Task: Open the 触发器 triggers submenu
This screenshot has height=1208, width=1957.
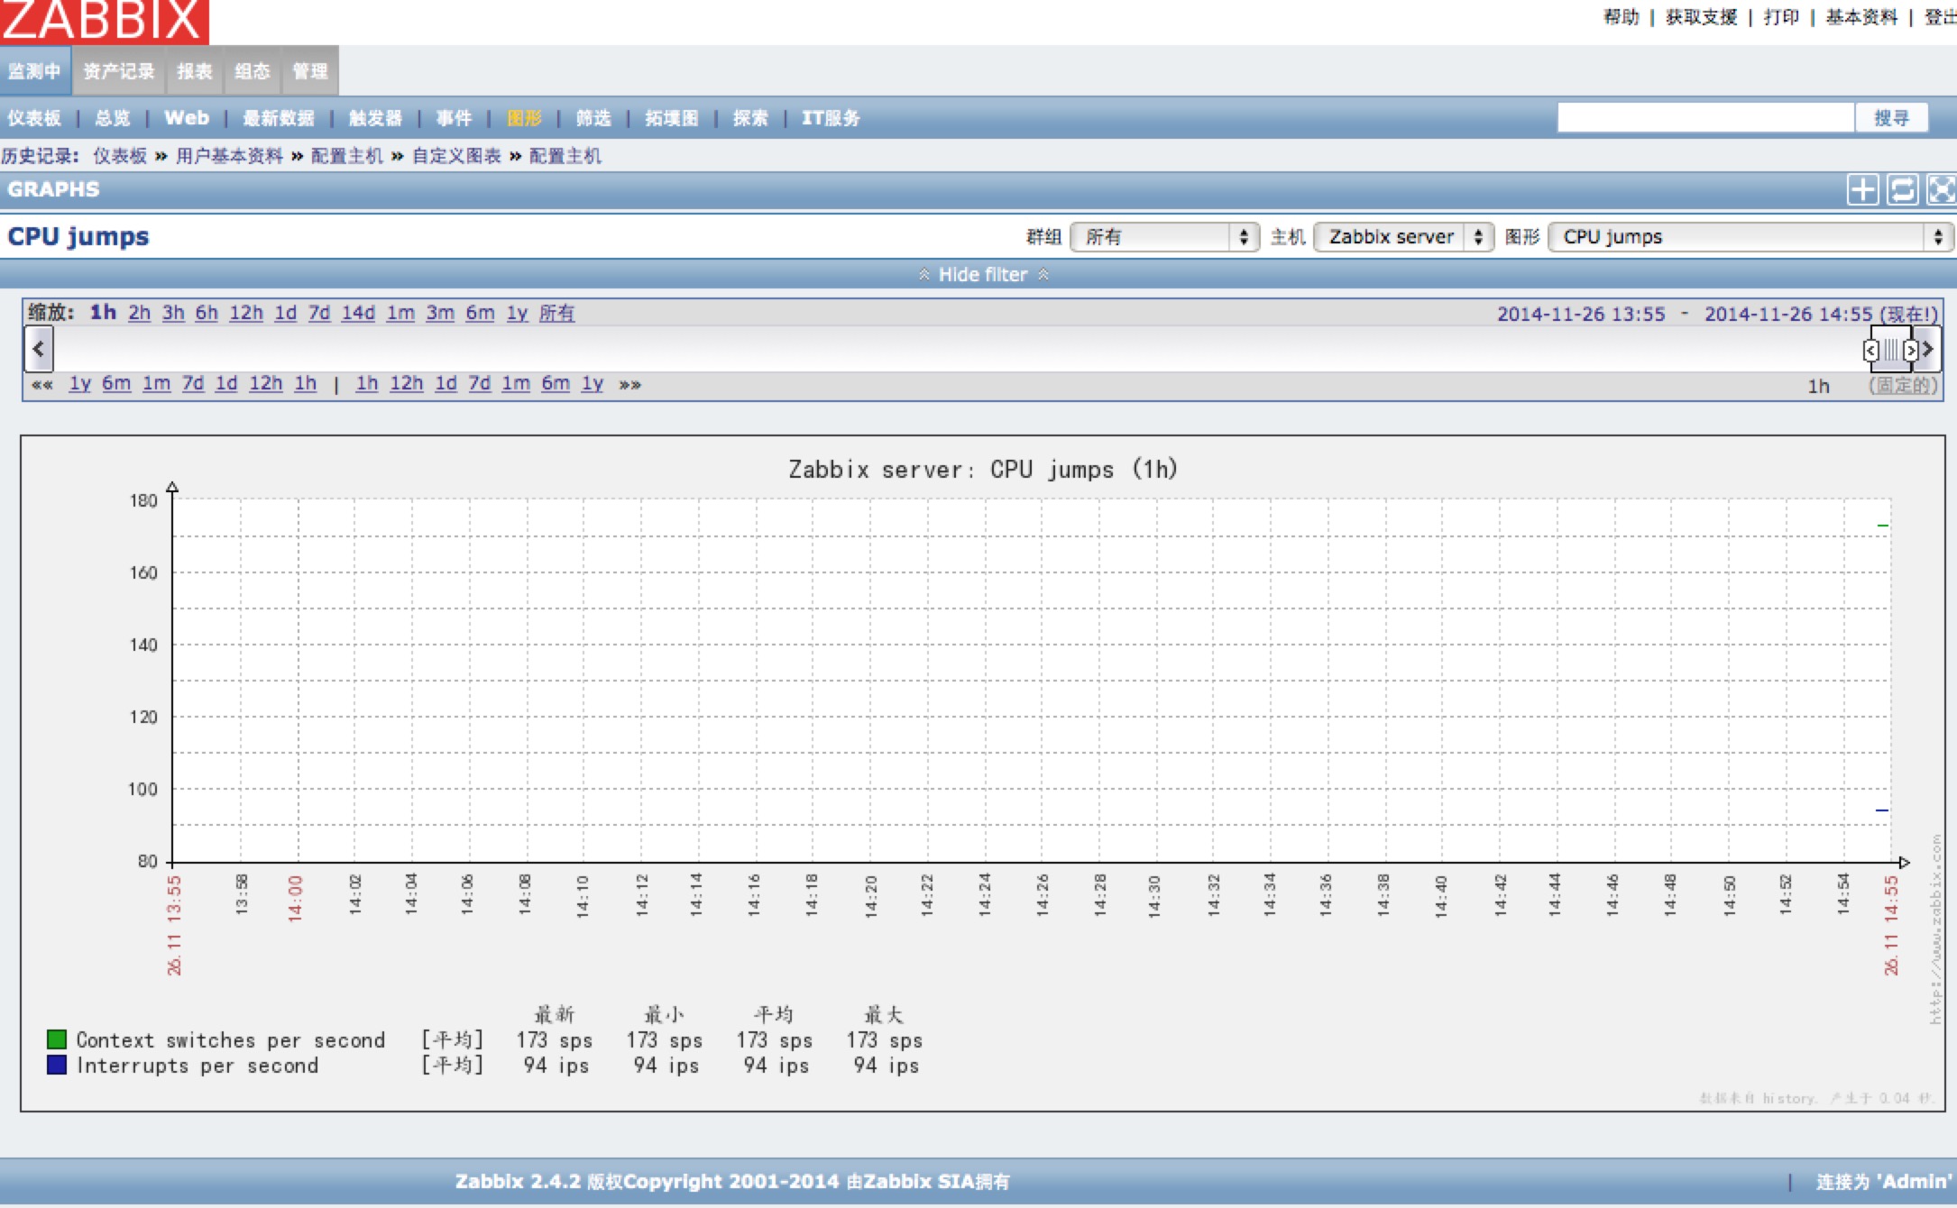Action: [375, 118]
